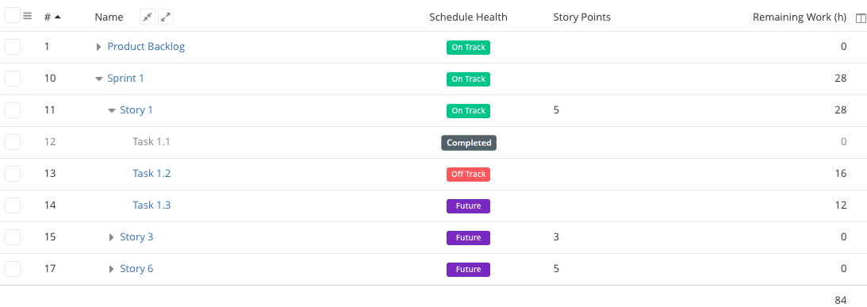This screenshot has width=867, height=307.
Task: Click the expand all rows icon
Action: tap(165, 17)
